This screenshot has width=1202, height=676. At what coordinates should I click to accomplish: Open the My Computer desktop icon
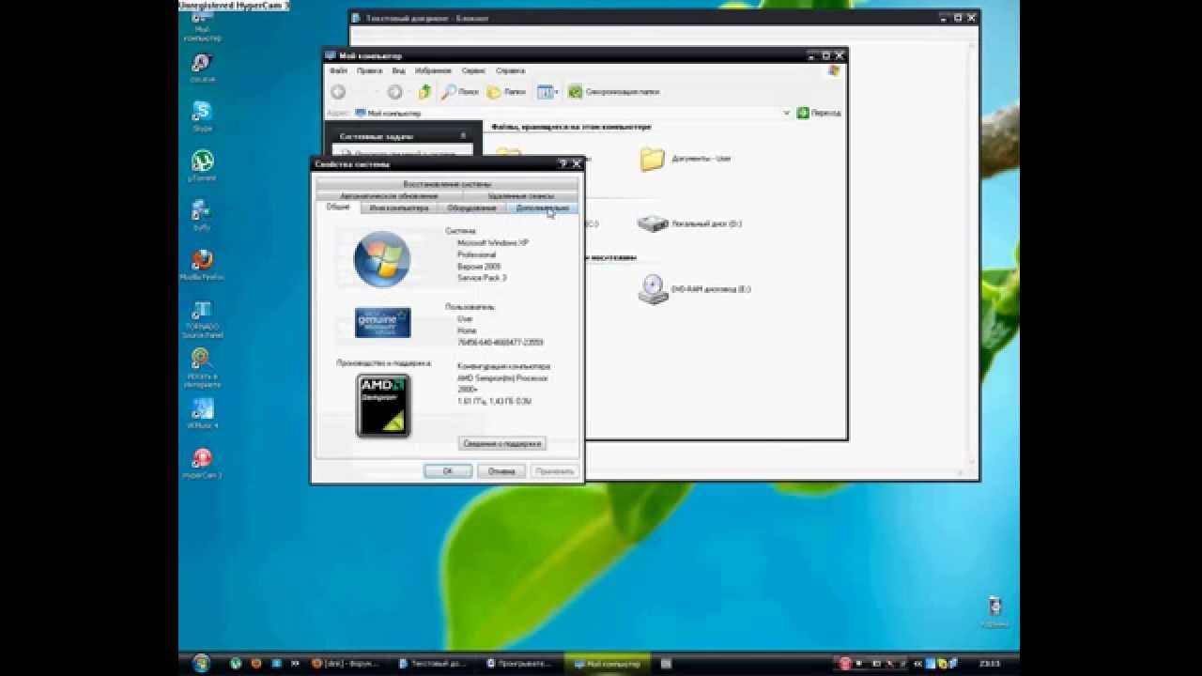202,28
